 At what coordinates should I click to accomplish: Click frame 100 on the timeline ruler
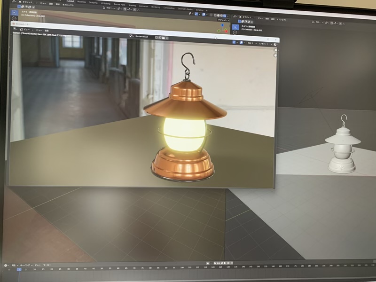coord(182,267)
